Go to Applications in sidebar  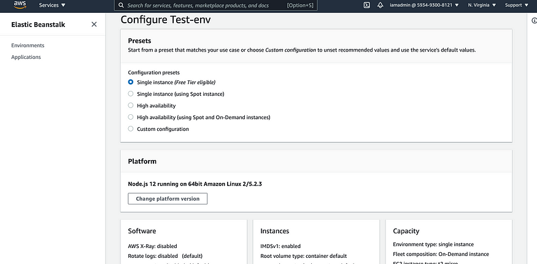point(26,57)
